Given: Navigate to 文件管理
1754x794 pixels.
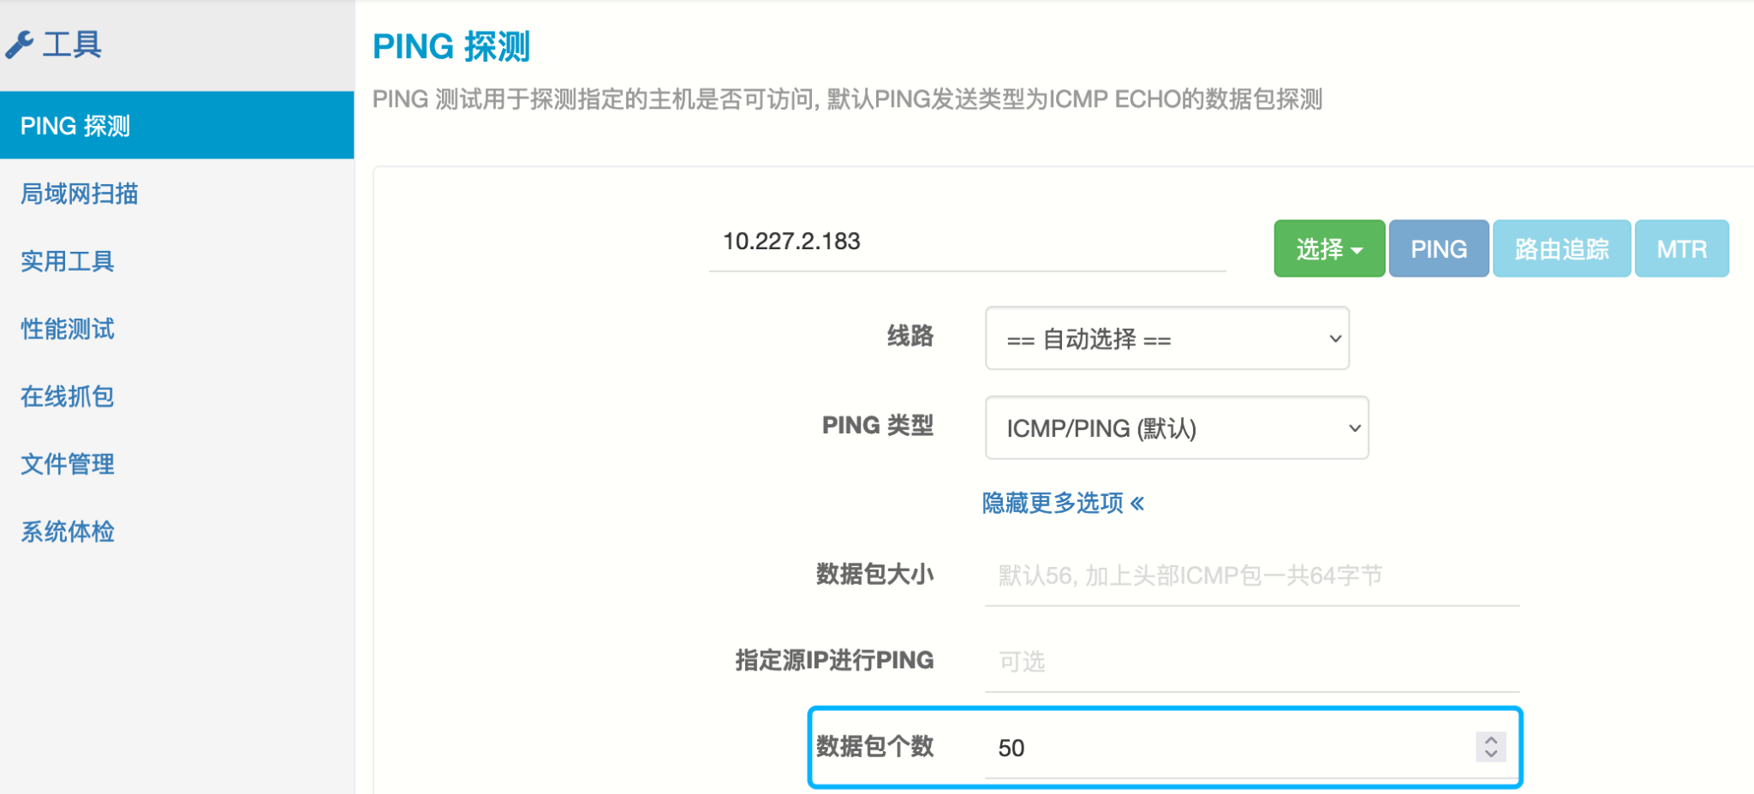Looking at the screenshot, I should [68, 464].
